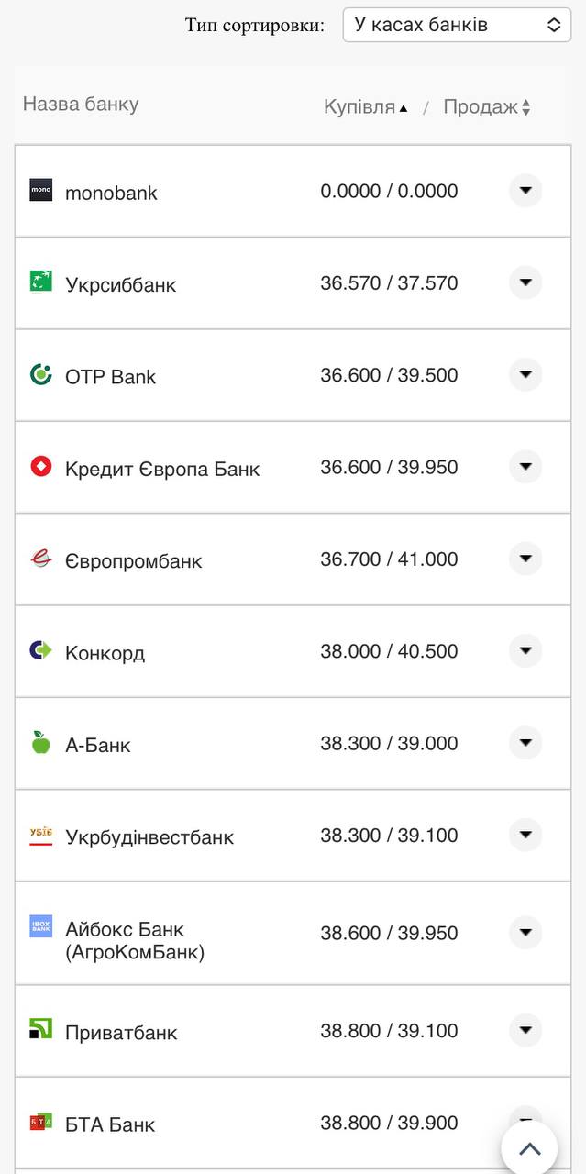Expand the Приватбанк rates row
This screenshot has height=1174, width=586.
pos(525,1030)
